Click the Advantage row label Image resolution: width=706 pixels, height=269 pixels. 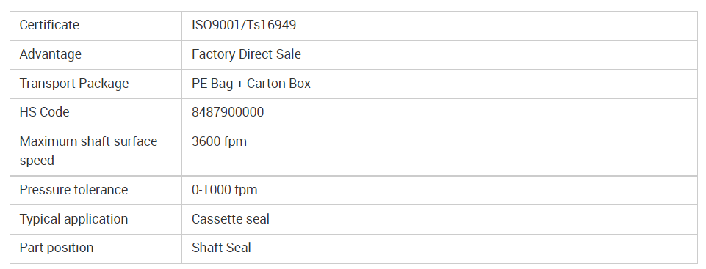[x=51, y=54]
